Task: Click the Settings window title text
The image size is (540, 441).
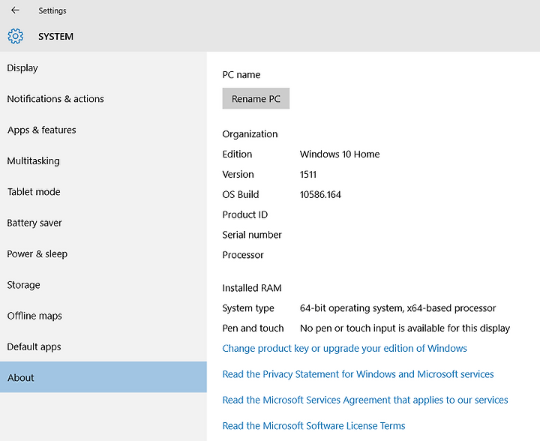Action: point(52,10)
